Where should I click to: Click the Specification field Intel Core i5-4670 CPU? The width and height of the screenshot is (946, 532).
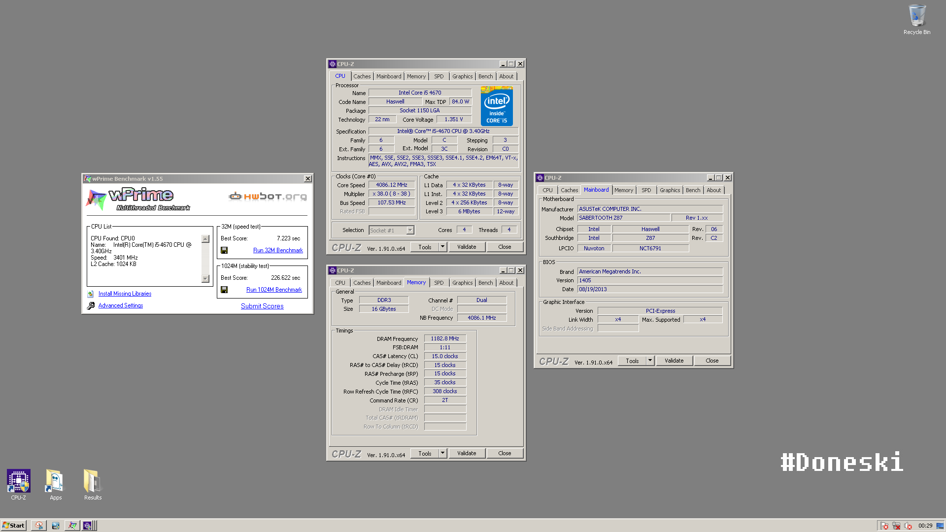coord(443,132)
